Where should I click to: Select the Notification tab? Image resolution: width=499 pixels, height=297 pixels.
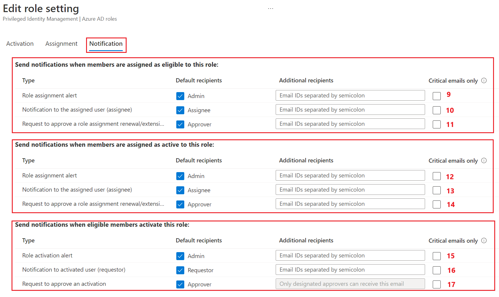click(x=106, y=44)
